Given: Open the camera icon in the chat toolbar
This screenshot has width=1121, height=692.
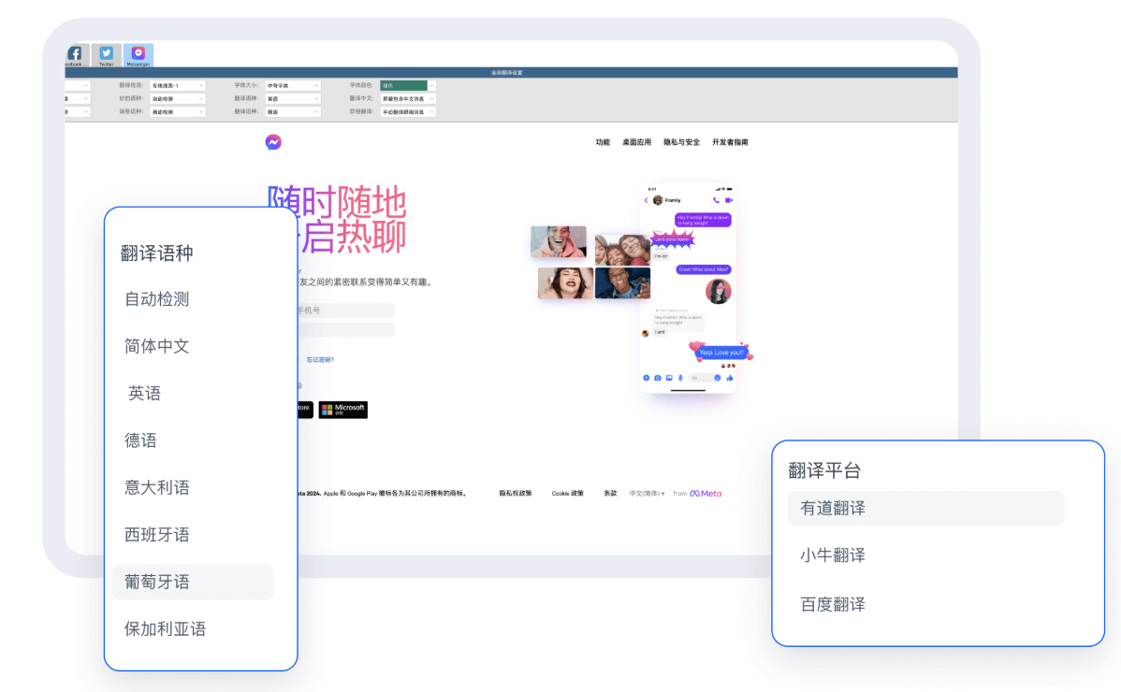Looking at the screenshot, I should [x=657, y=377].
